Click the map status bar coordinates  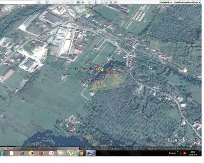point(113,148)
